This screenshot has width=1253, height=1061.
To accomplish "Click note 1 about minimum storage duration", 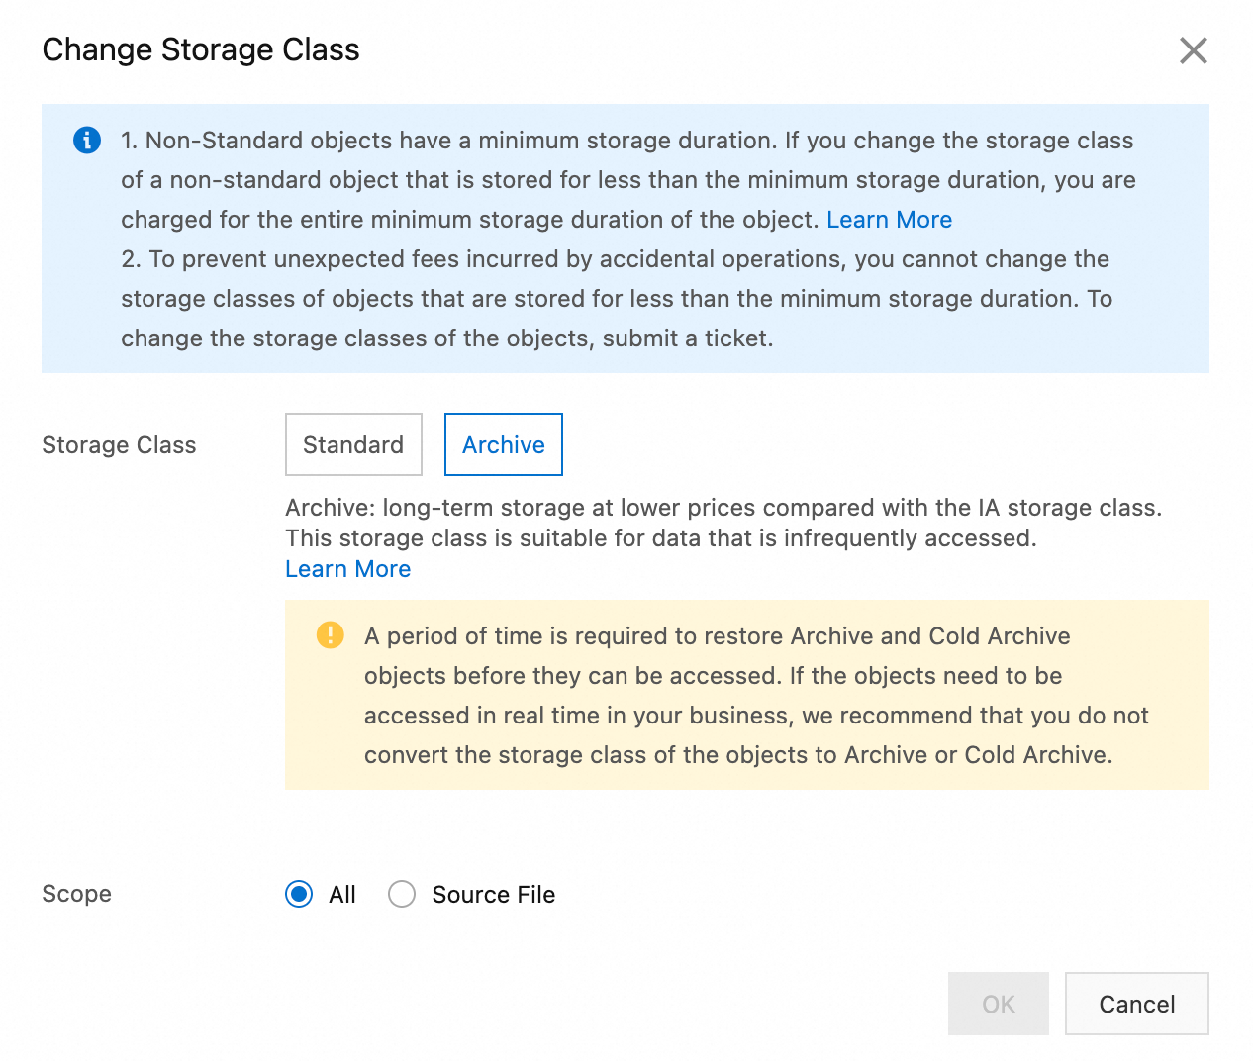I will coord(628,180).
